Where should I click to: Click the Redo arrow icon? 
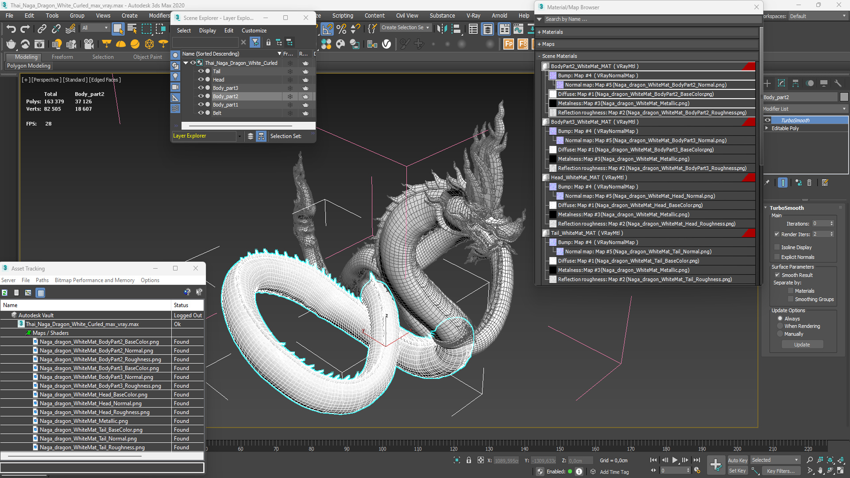pos(25,29)
